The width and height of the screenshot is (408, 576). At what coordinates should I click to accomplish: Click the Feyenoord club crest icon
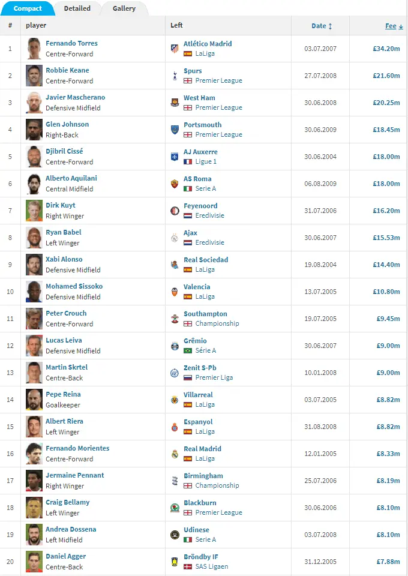tap(175, 211)
